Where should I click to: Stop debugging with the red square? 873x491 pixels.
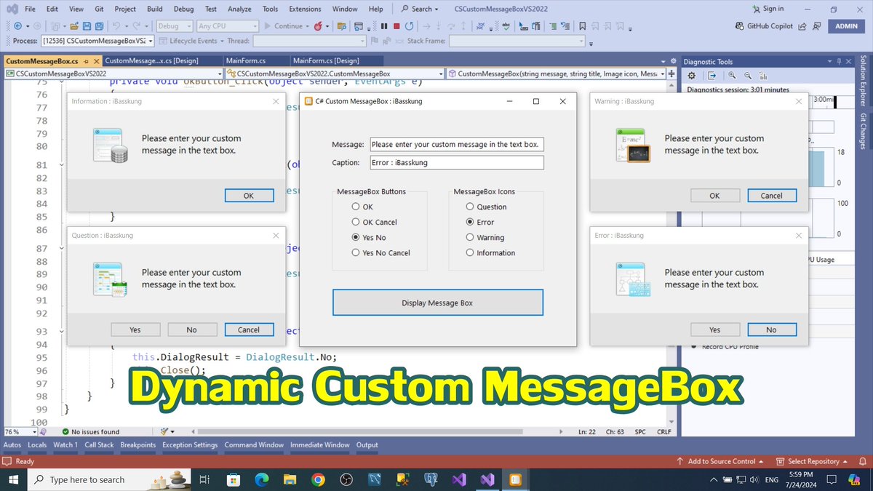pyautogui.click(x=396, y=26)
